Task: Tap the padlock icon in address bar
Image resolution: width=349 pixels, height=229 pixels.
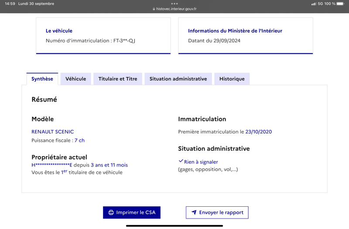Action: pos(154,9)
